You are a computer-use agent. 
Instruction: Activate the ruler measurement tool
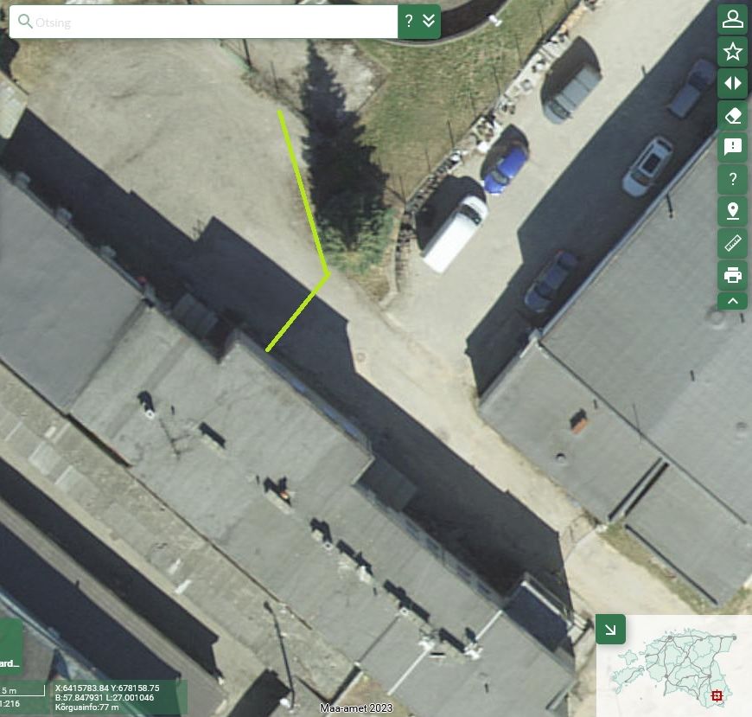tap(732, 243)
